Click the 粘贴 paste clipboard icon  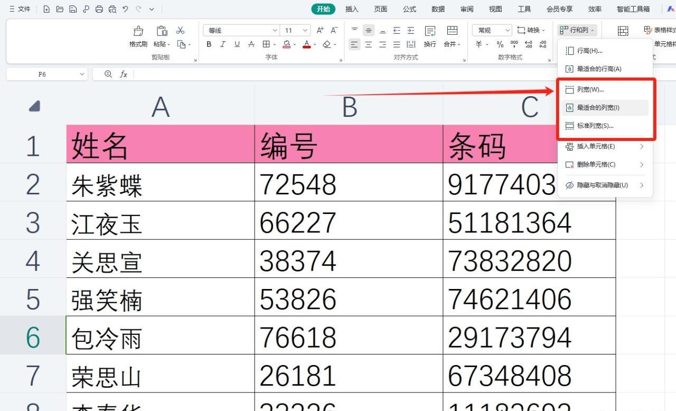point(162,31)
